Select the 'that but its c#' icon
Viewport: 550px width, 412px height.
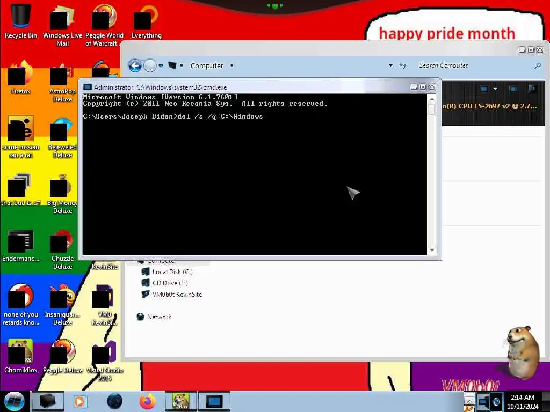(x=21, y=189)
